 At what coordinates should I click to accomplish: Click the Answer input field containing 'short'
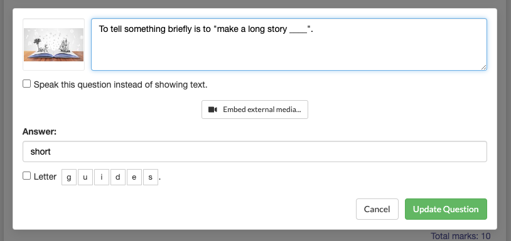tap(255, 151)
